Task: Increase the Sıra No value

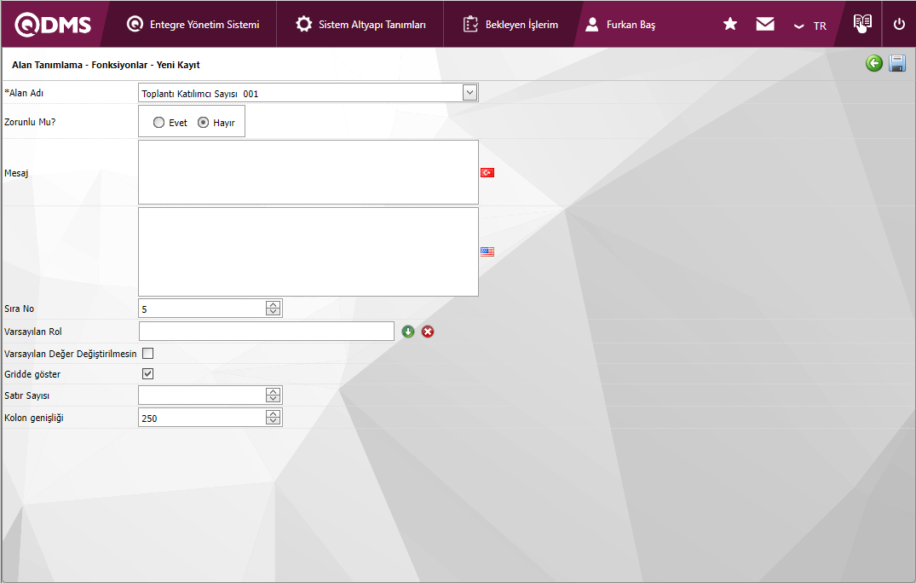Action: pyautogui.click(x=273, y=304)
